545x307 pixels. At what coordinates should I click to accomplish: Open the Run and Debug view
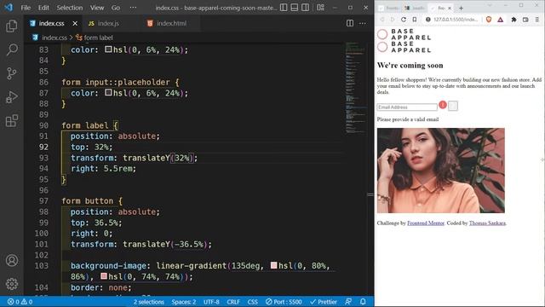tap(11, 97)
